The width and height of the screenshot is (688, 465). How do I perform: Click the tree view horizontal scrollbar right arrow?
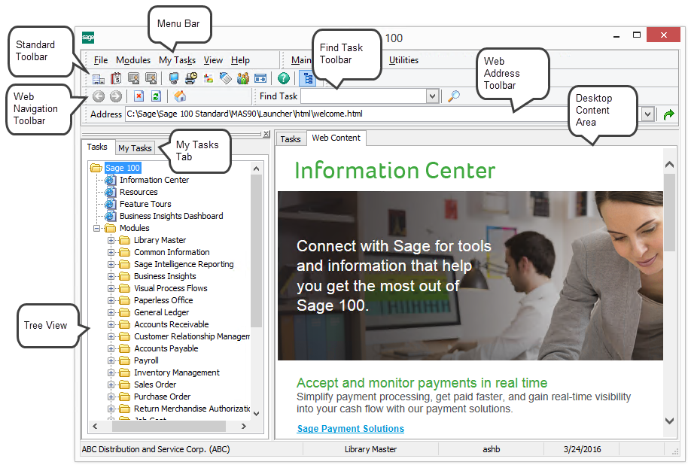[x=255, y=427]
